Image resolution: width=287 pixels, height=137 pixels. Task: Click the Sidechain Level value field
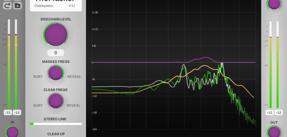pyautogui.click(x=56, y=53)
